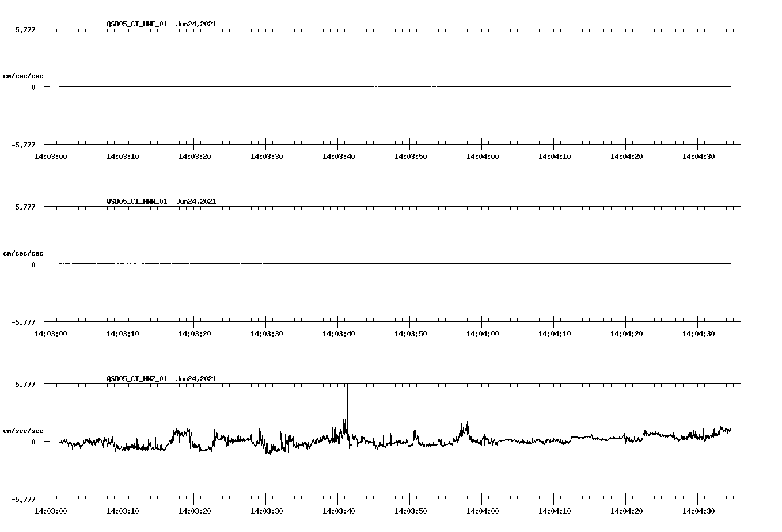Click cm/sec/sec unit label on HNE plot
Image resolution: width=782 pixels, height=532 pixels.
click(23, 76)
